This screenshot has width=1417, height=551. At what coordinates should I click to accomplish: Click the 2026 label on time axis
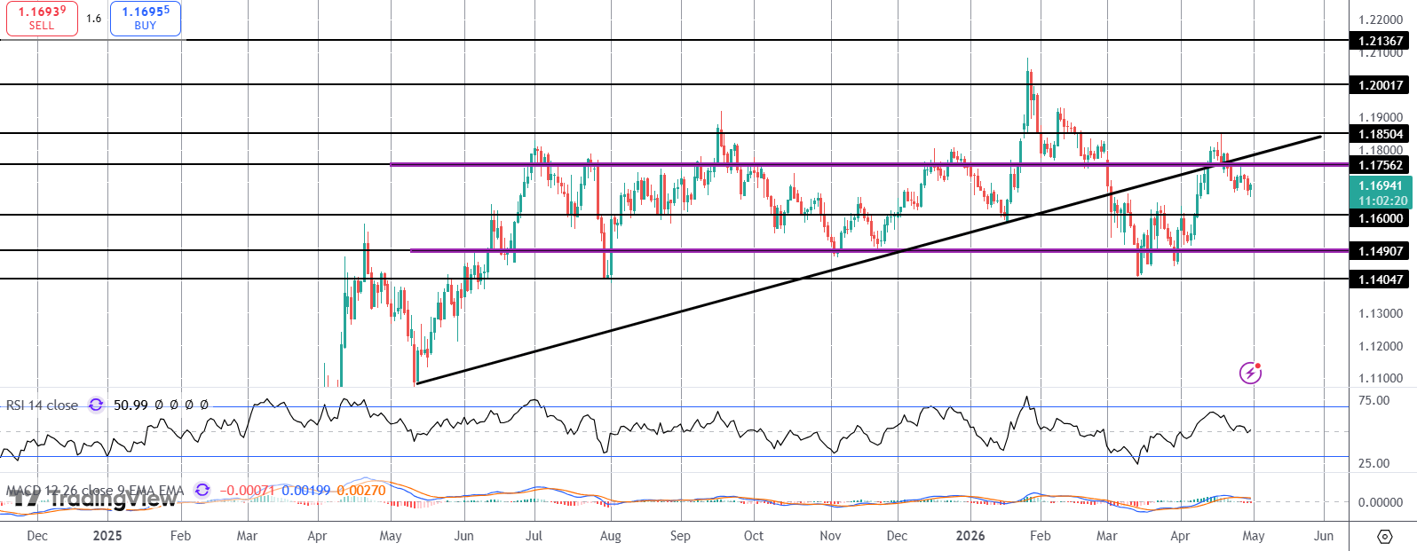[970, 536]
